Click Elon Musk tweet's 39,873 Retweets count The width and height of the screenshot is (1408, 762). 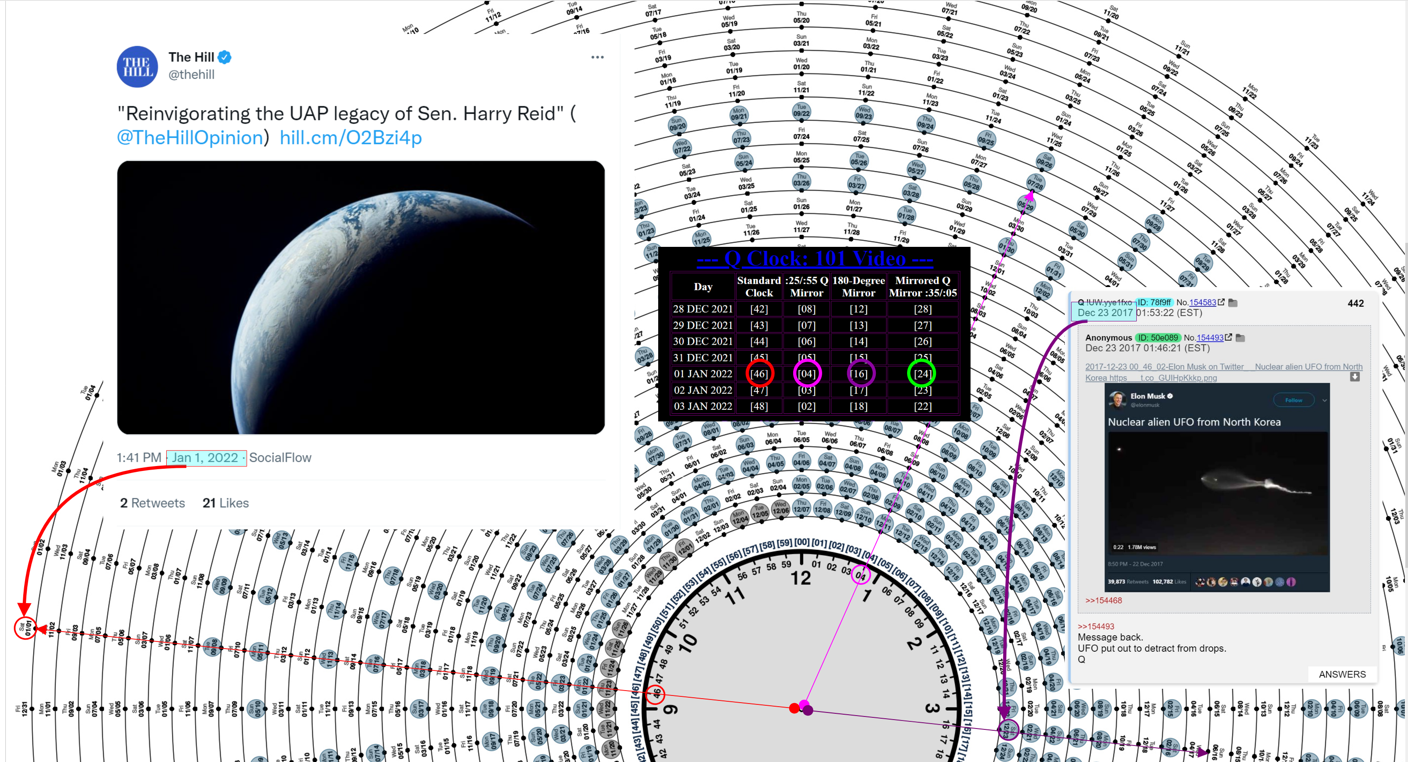pyautogui.click(x=1128, y=582)
